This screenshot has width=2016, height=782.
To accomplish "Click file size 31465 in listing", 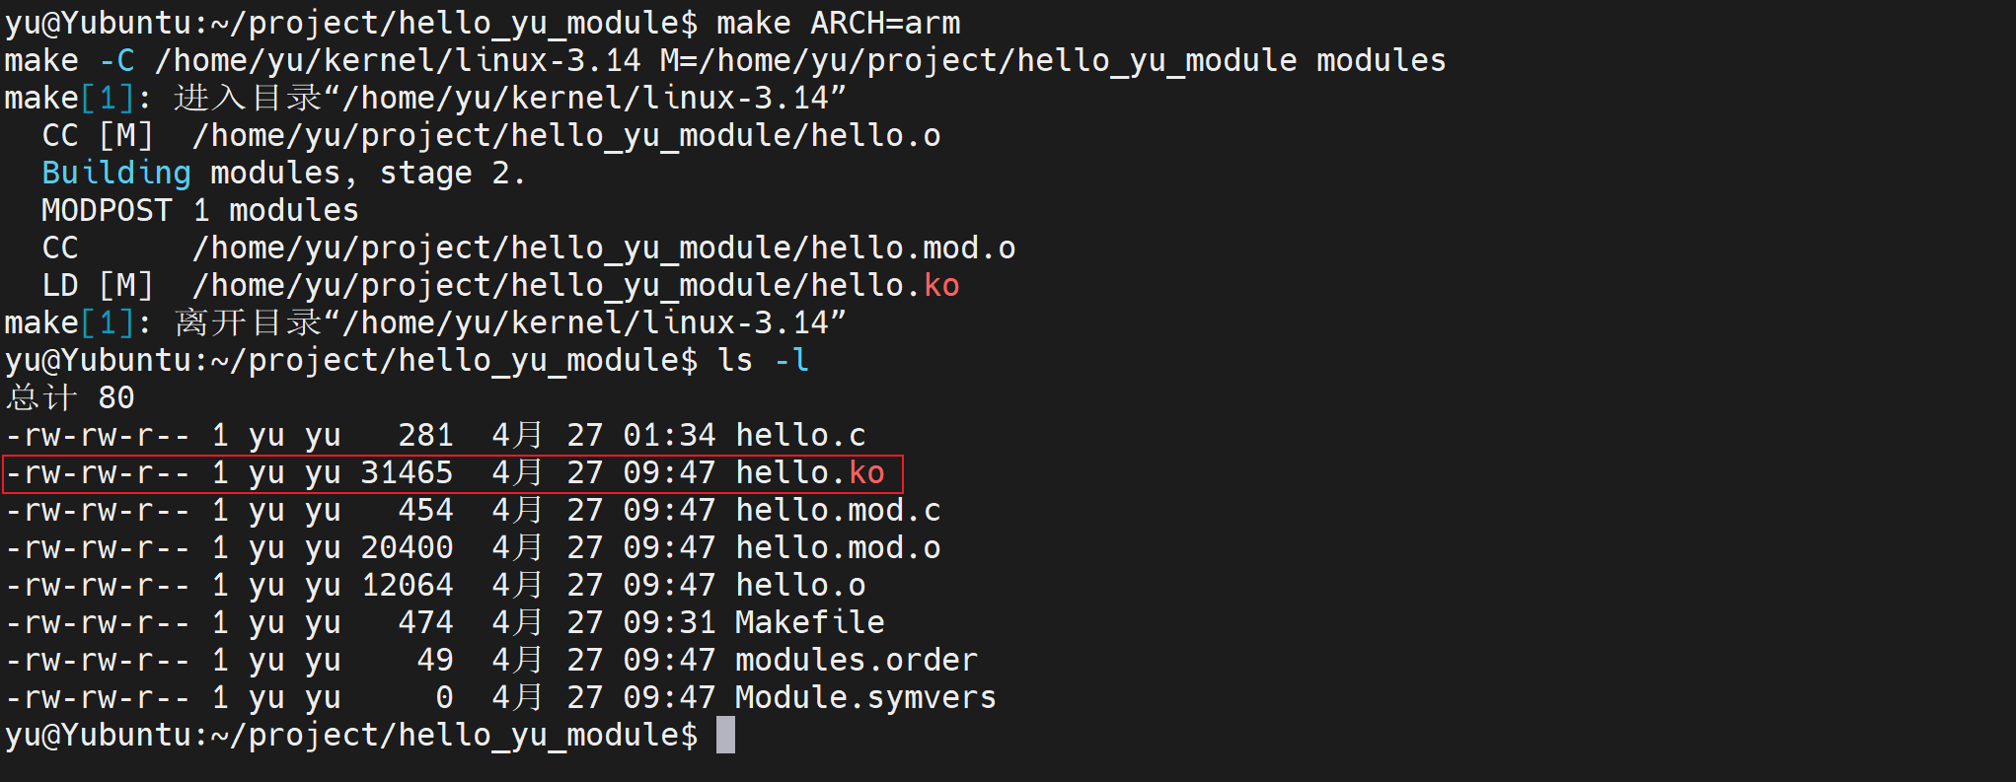I will (x=407, y=473).
